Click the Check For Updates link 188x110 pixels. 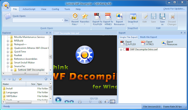pos(174,9)
